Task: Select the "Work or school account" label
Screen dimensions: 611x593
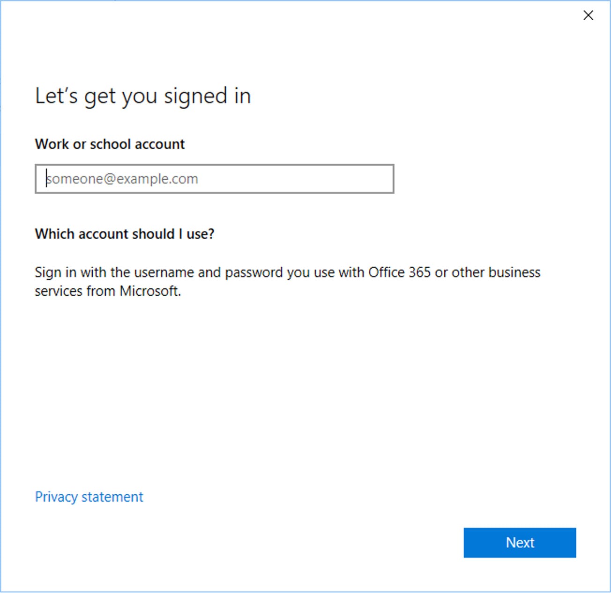Action: click(110, 144)
